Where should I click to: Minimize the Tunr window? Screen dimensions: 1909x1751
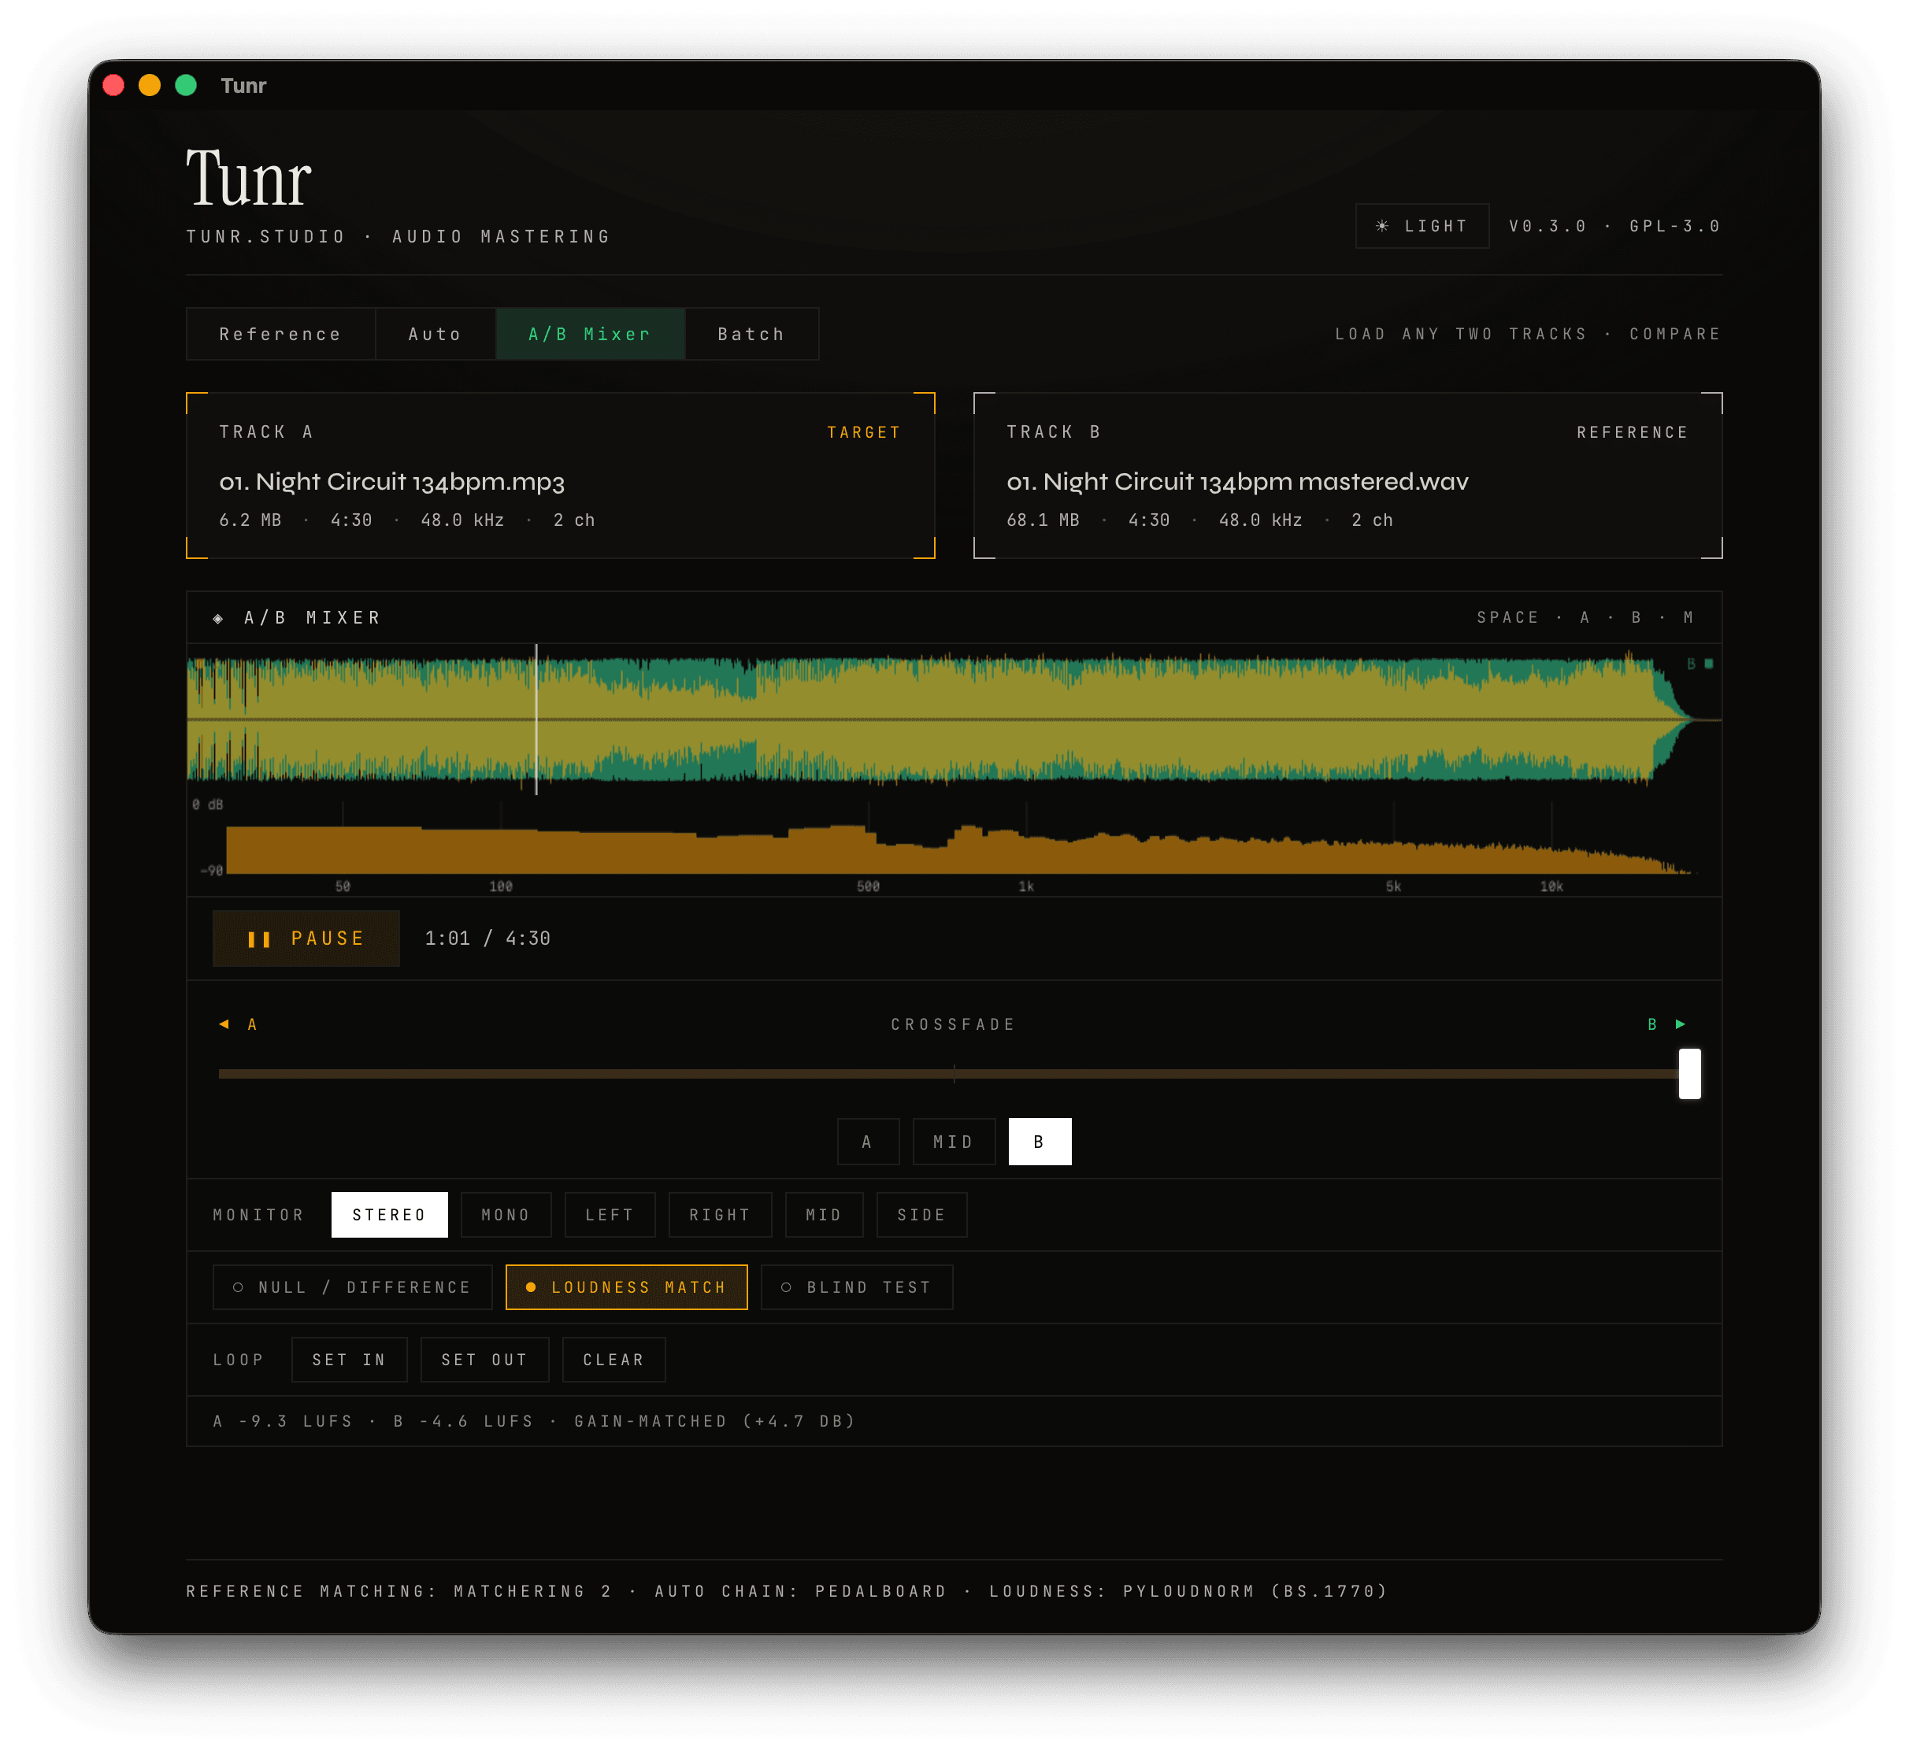(150, 85)
